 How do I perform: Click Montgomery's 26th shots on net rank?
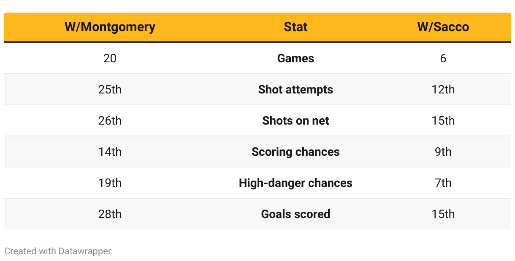click(110, 120)
